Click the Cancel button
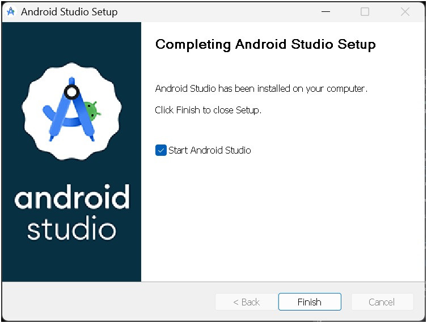427x323 pixels. click(x=382, y=302)
